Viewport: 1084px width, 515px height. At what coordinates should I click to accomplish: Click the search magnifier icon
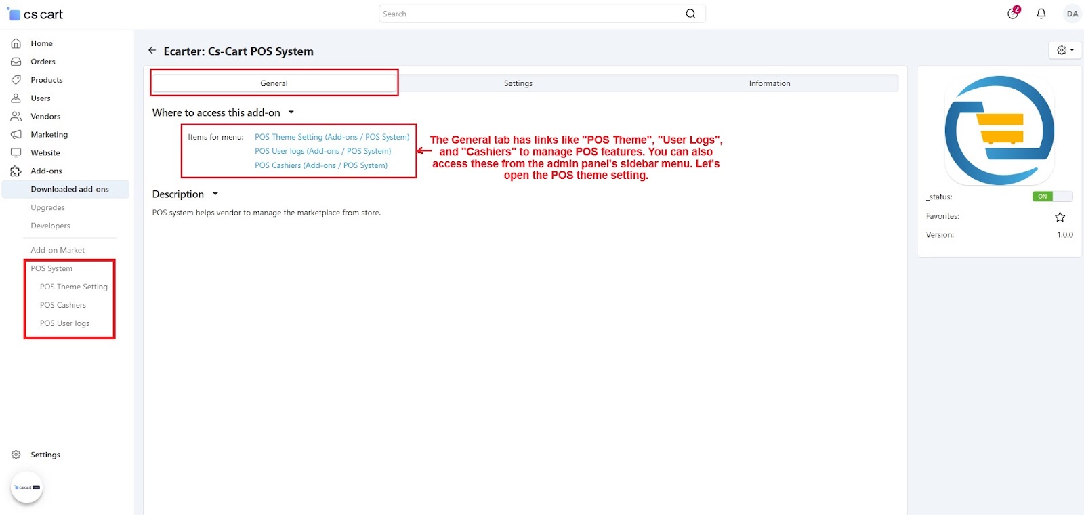690,14
